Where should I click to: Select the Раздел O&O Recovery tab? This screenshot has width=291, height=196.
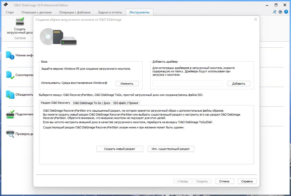point(56,103)
